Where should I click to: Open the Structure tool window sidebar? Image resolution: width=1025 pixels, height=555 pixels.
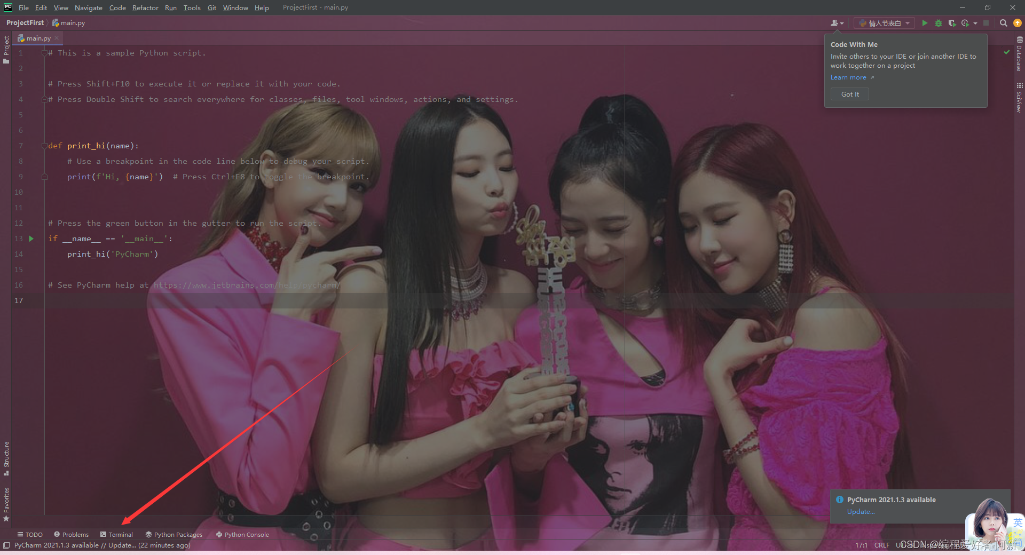[x=6, y=458]
